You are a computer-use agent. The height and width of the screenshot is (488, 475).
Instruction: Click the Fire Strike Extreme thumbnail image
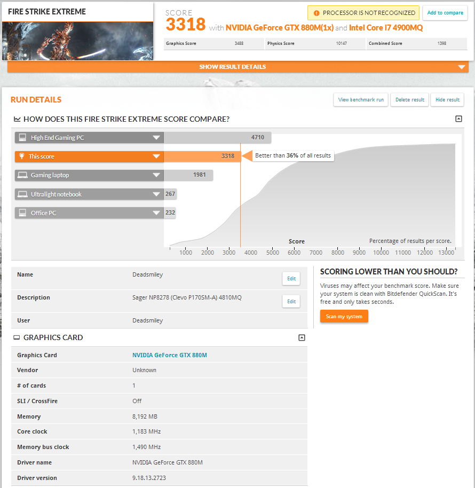coord(77,41)
